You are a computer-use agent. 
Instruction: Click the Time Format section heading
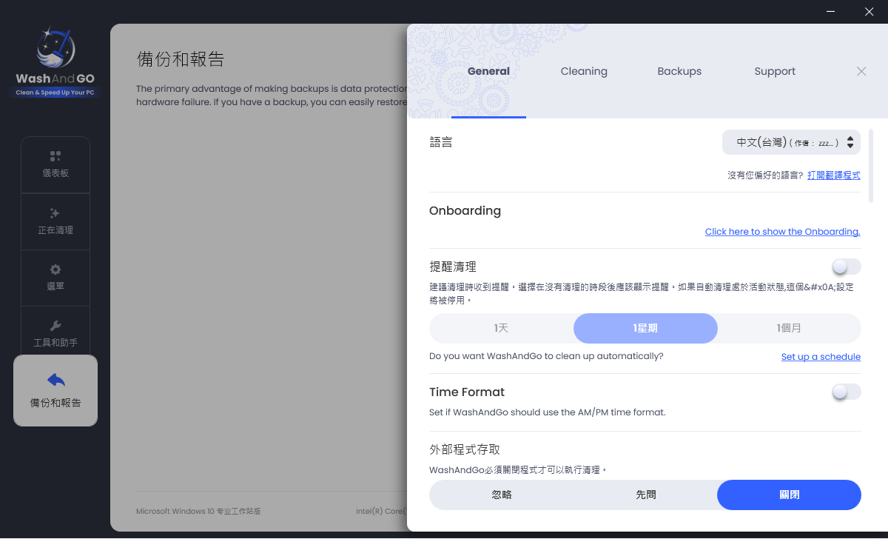(x=467, y=392)
